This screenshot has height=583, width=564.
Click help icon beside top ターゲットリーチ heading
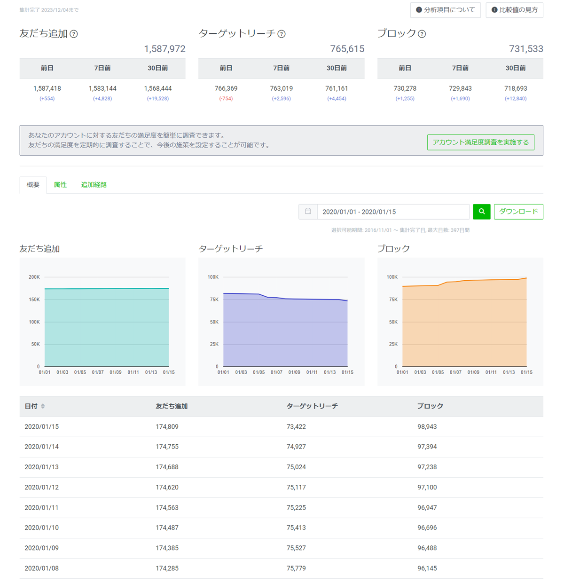click(x=282, y=34)
